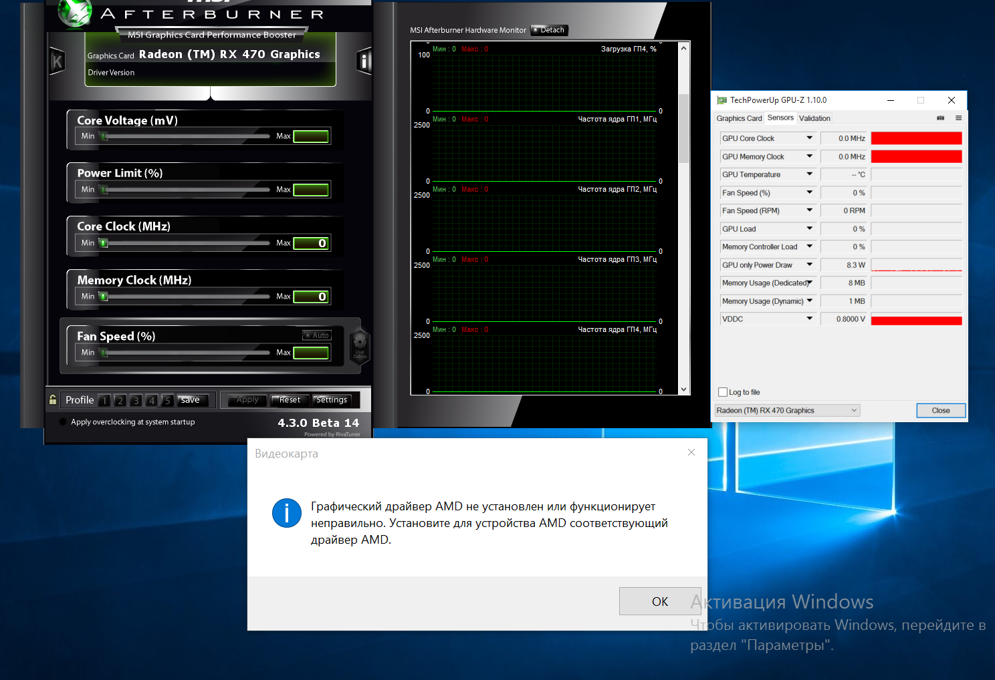The width and height of the screenshot is (995, 680).
Task: Toggle Fan Speed Auto mode
Action: coord(317,335)
